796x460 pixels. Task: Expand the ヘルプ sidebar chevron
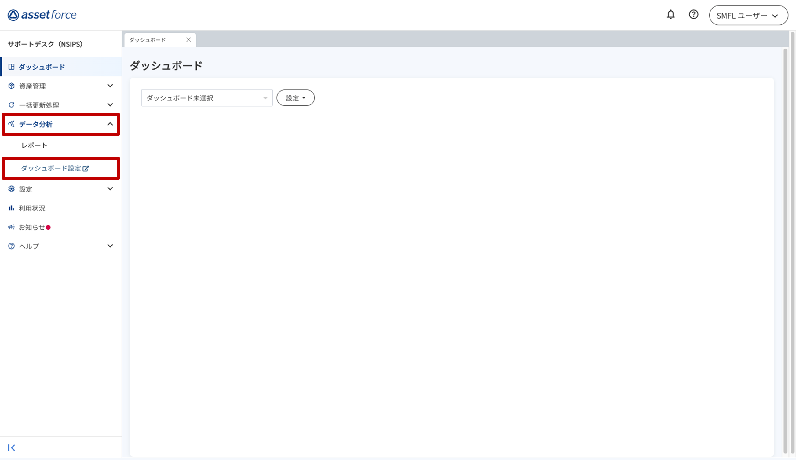pos(110,246)
